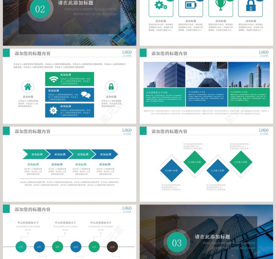Select the green circle numbered 03

(x=177, y=243)
